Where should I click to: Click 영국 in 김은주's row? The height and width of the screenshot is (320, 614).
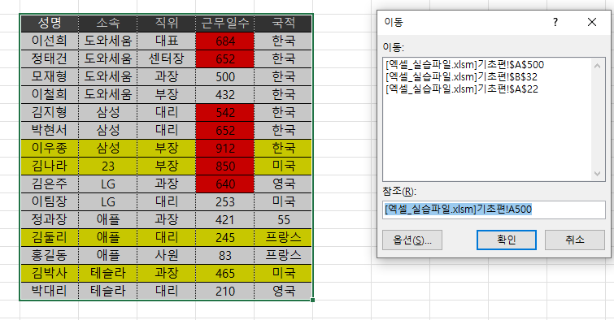pos(283,184)
